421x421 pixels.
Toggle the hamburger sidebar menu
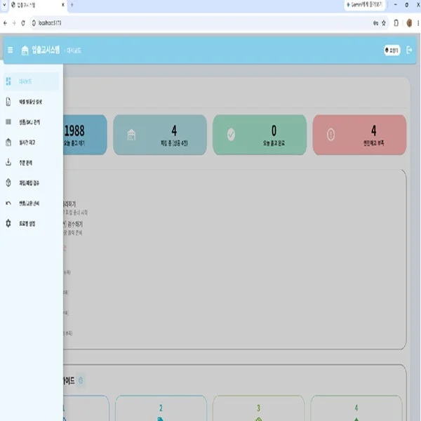pyautogui.click(x=11, y=50)
